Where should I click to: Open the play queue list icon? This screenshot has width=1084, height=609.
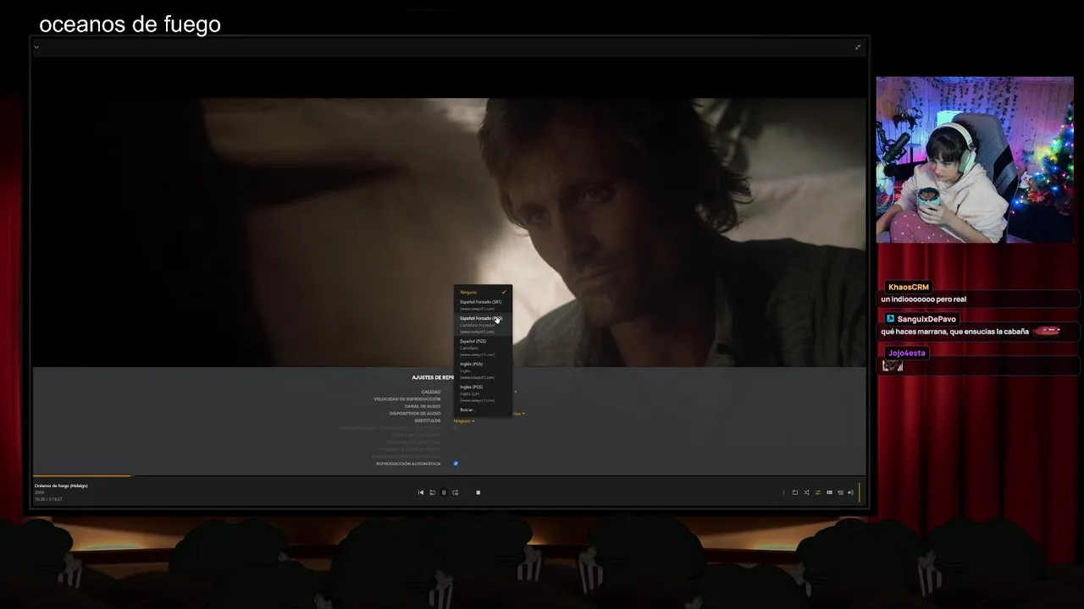point(840,492)
